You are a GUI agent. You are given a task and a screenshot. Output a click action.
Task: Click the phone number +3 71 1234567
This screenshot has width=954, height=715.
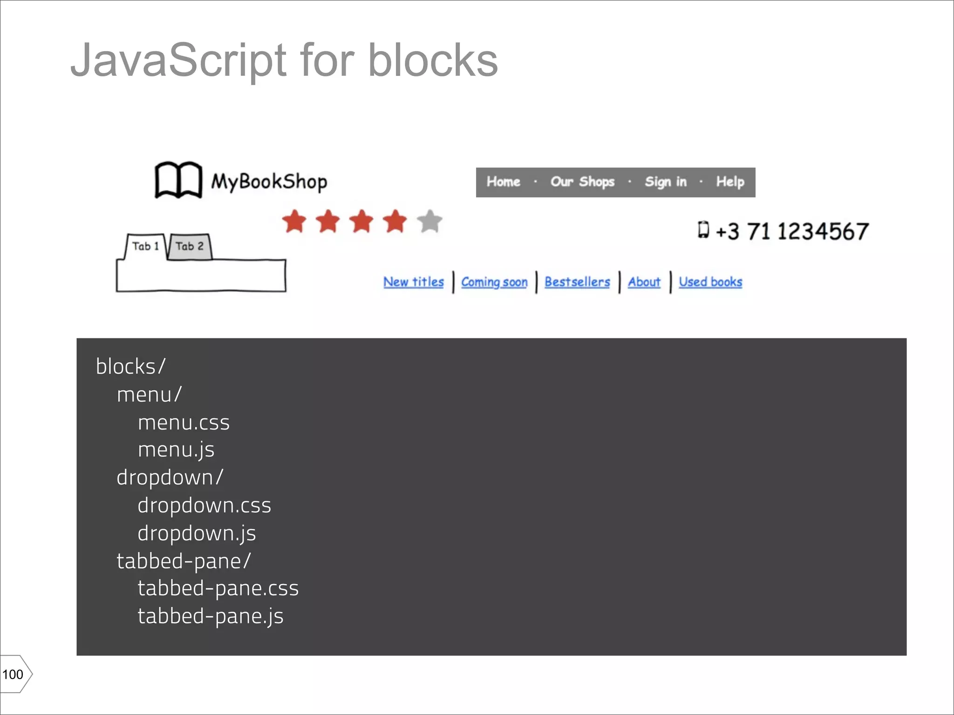(x=792, y=231)
